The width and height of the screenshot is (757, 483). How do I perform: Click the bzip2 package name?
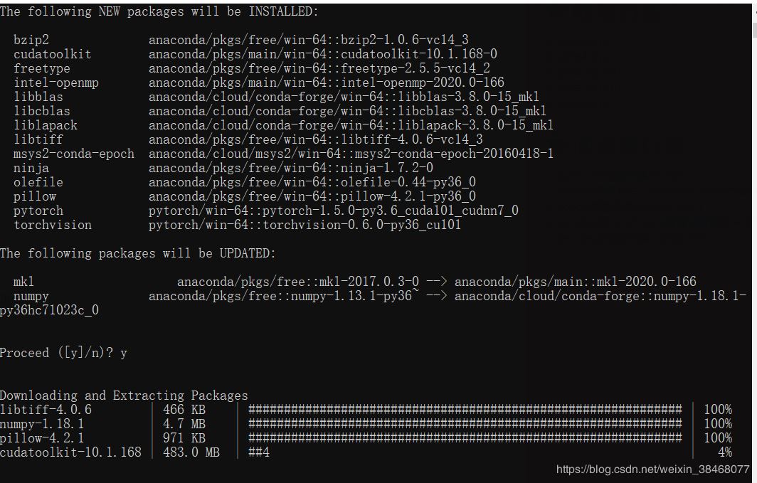[31, 40]
